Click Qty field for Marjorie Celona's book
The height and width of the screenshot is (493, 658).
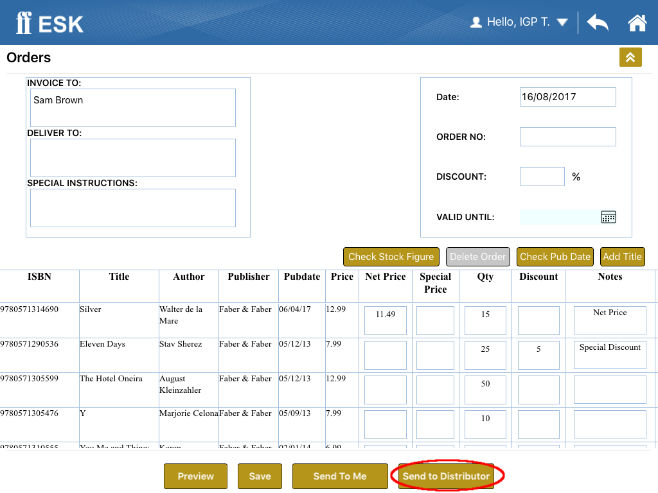pos(485,425)
